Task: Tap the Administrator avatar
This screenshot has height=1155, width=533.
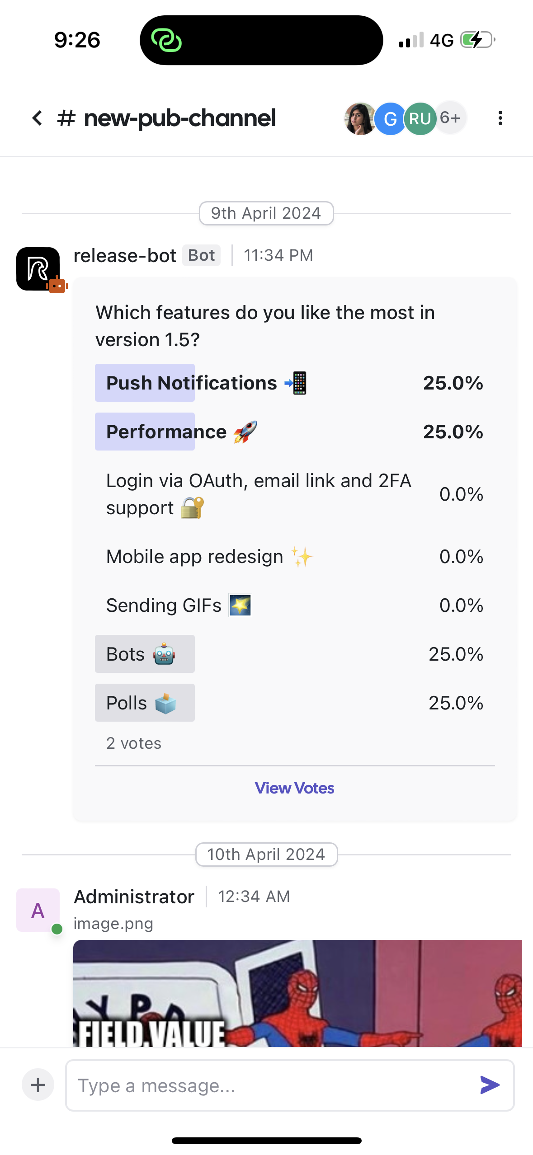Action: click(38, 910)
